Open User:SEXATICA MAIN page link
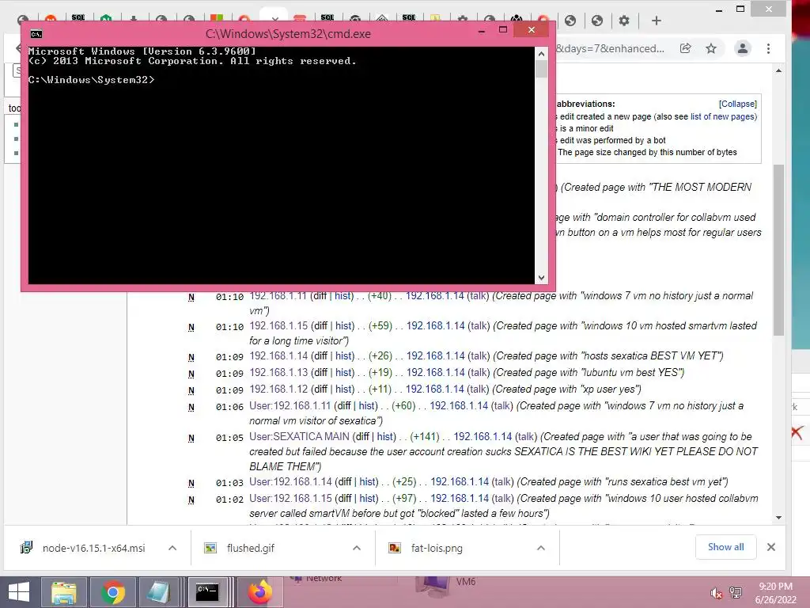This screenshot has width=810, height=608. point(300,437)
